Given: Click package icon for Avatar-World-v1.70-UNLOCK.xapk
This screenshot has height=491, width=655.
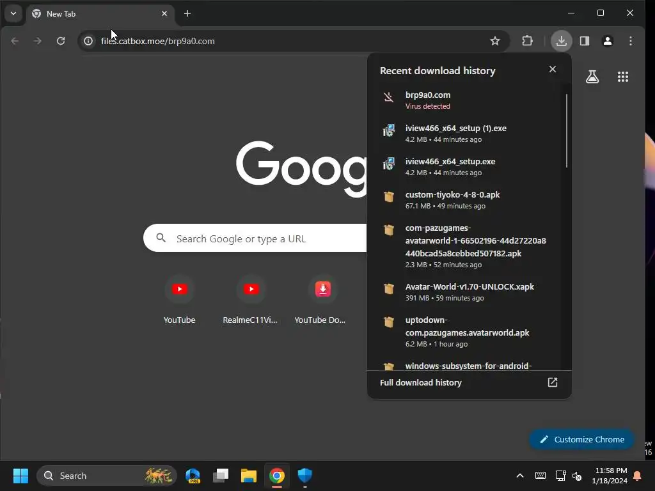Looking at the screenshot, I should (389, 288).
